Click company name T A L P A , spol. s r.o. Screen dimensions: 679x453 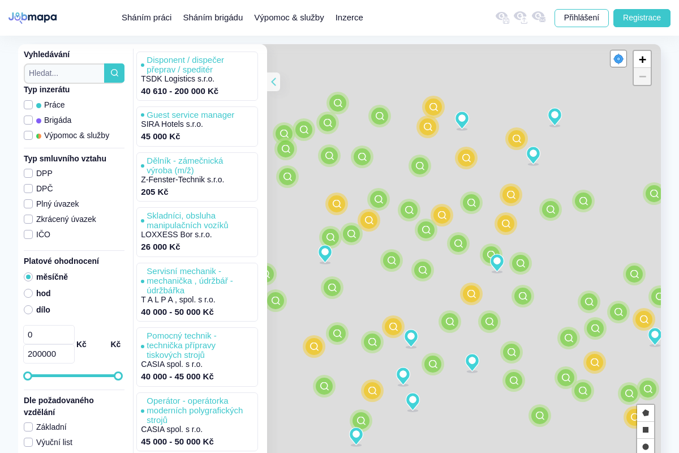tap(178, 300)
